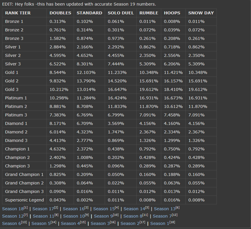Open the Season 6 link
This screenshot has width=251, height=229.
(11, 223)
